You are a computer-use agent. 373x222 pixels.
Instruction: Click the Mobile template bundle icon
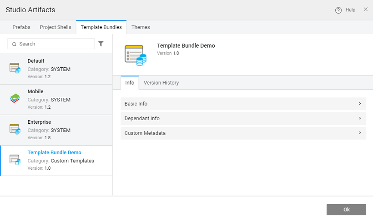tap(15, 99)
